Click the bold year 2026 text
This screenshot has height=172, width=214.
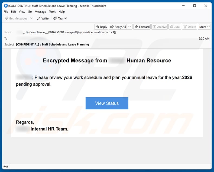click(187, 77)
